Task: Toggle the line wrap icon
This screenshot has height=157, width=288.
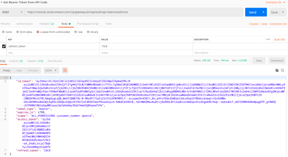Action: [65, 71]
